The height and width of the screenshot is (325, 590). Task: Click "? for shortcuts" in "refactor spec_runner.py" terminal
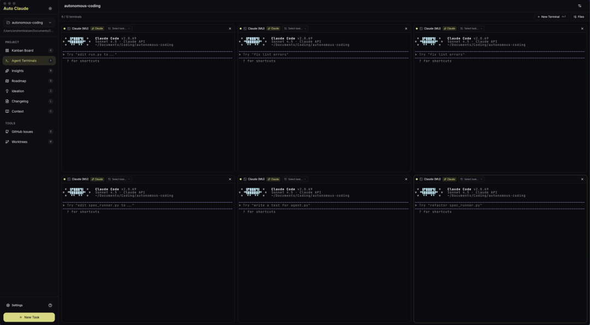click(x=435, y=212)
